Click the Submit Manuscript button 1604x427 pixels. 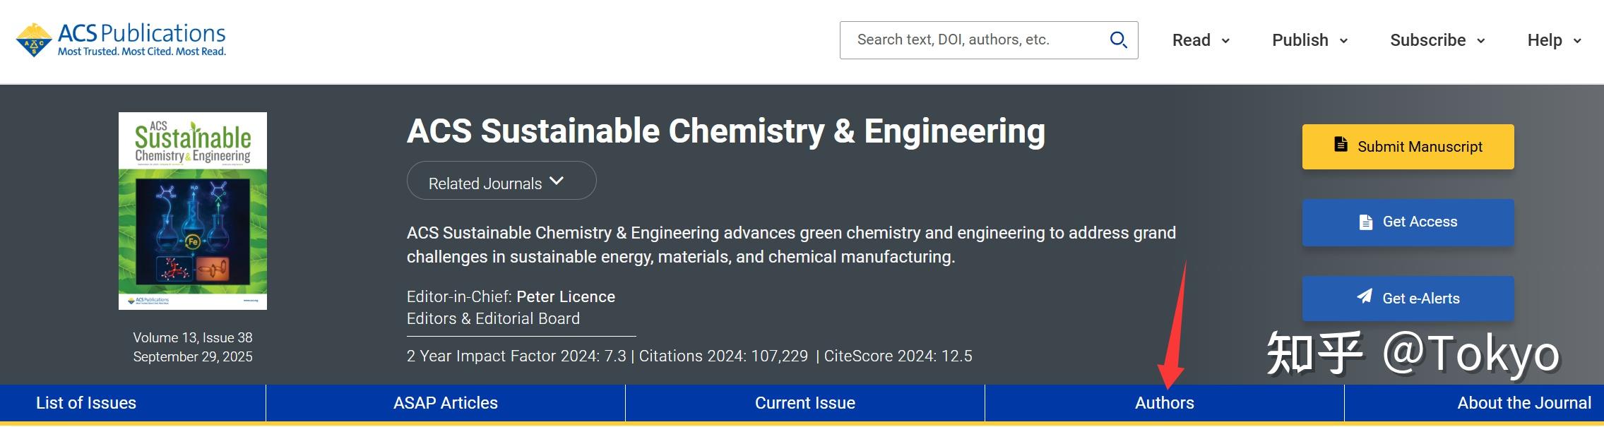pos(1408,147)
